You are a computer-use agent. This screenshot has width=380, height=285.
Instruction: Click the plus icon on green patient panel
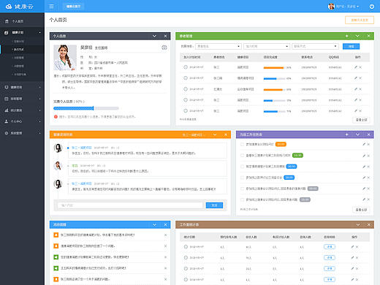pos(346,36)
